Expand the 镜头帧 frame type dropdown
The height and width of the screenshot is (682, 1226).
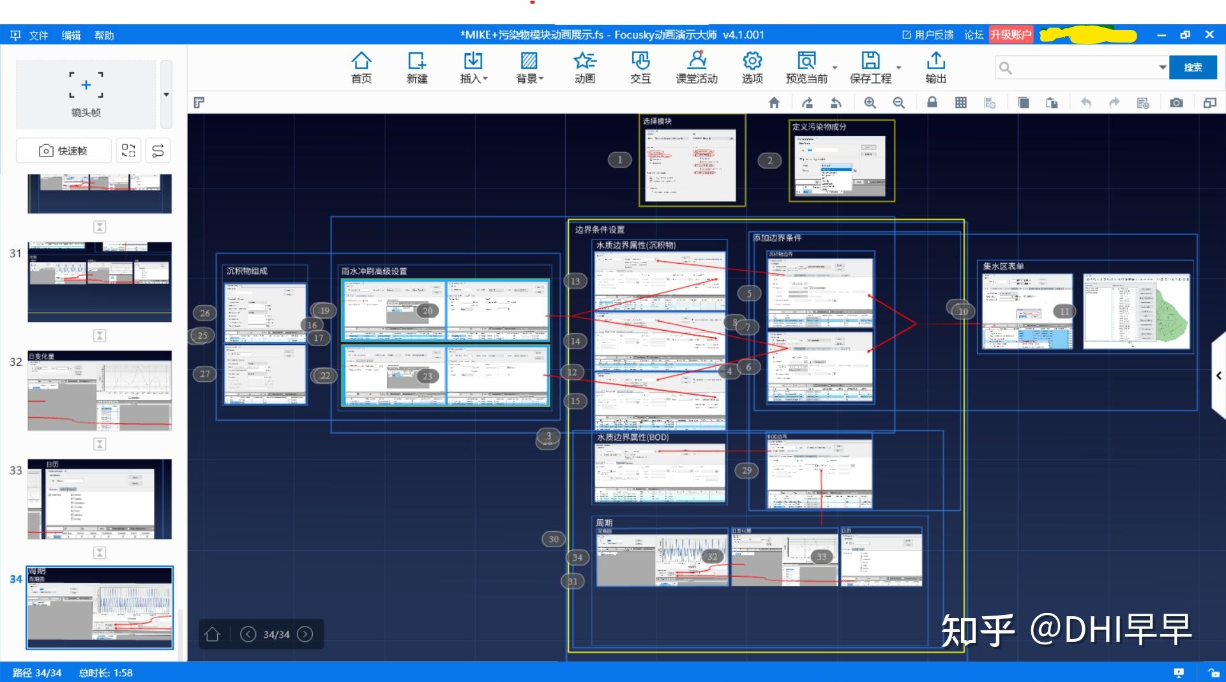pos(167,95)
